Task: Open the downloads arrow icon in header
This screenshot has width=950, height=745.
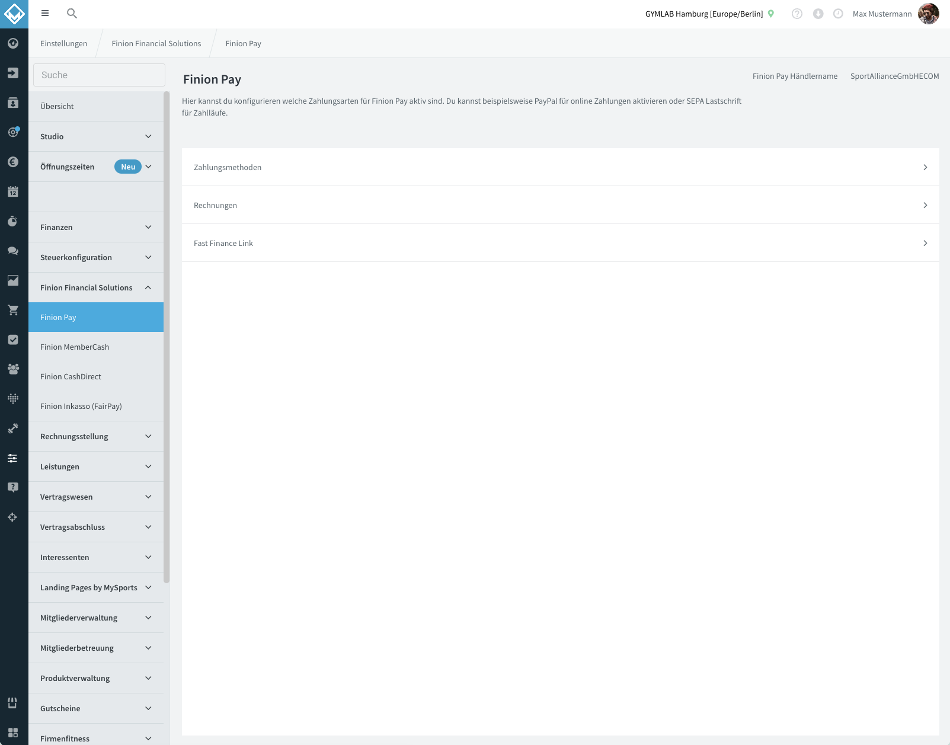Action: point(818,14)
